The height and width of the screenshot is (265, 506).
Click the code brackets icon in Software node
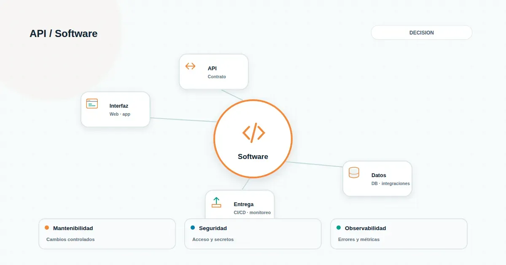tap(253, 132)
